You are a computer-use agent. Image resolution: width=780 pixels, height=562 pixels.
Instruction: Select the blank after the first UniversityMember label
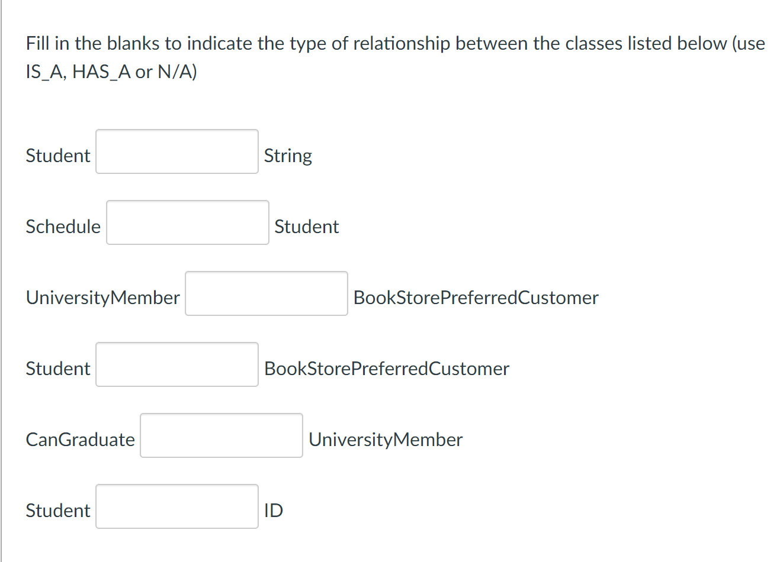tap(267, 293)
